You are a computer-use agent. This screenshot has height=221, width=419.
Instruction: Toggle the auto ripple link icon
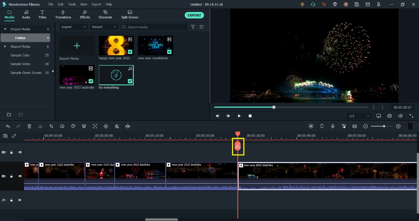(x=14, y=136)
